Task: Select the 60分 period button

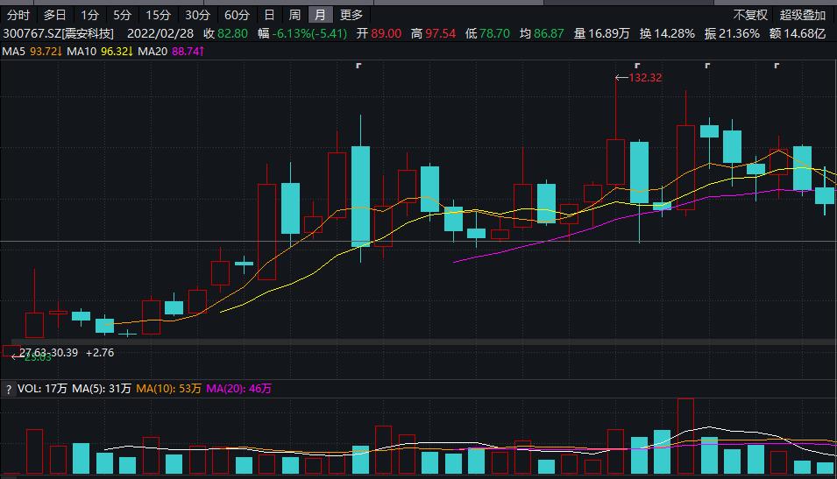Action: click(x=237, y=15)
